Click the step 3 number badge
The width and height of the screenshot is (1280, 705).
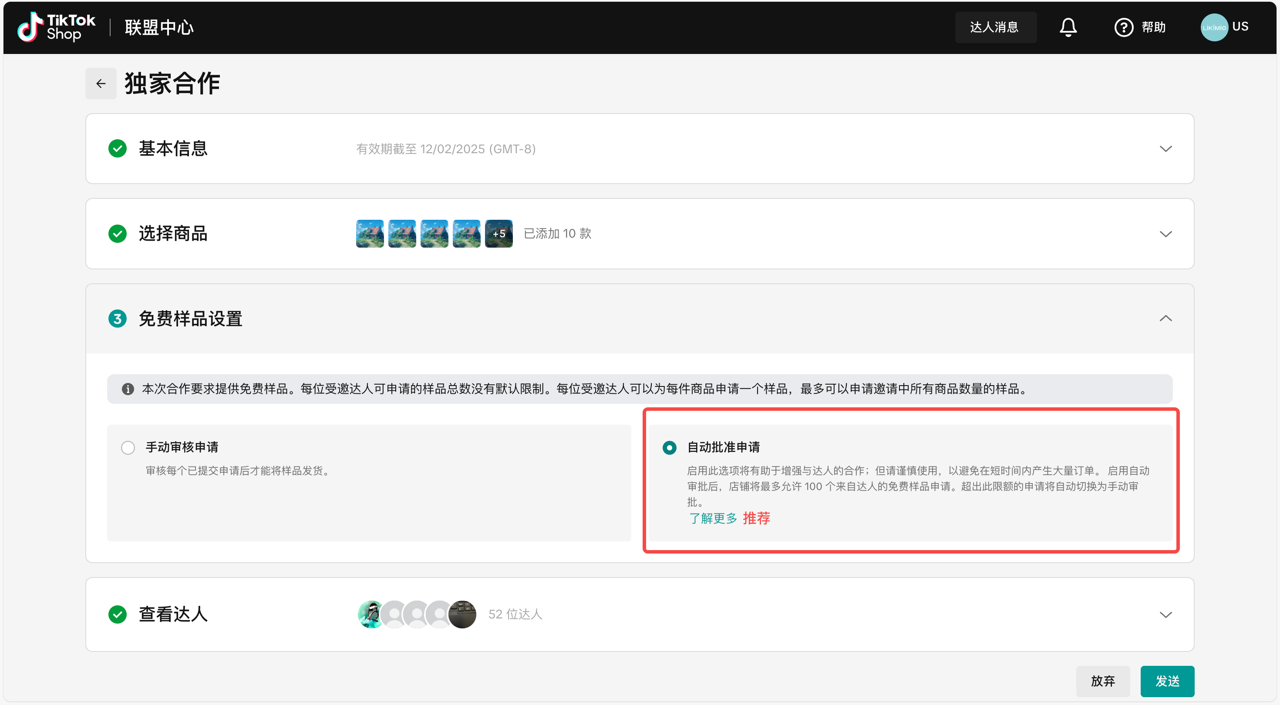tap(117, 319)
